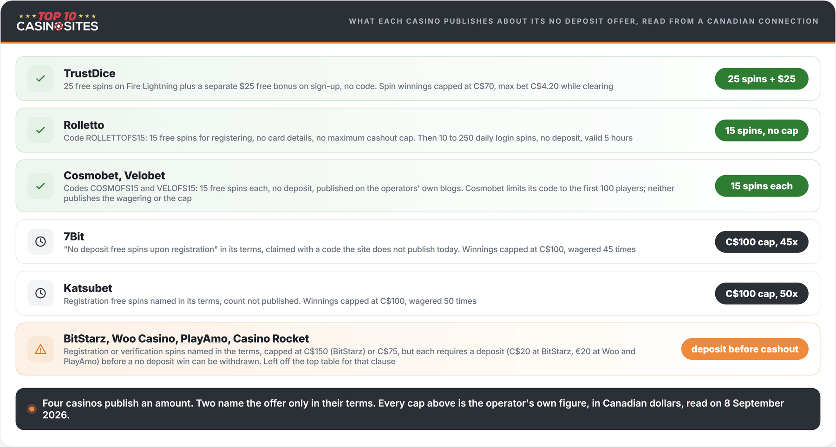Select the Rolletto heading
The height and width of the screenshot is (447, 836).
(x=84, y=125)
